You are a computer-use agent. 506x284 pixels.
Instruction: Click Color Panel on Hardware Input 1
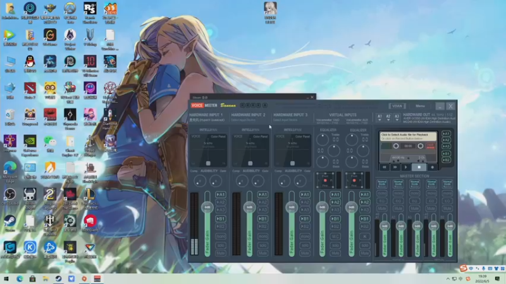218,136
